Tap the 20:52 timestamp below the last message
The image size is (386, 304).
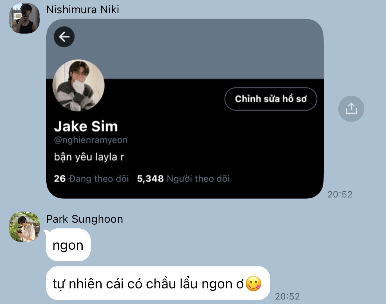[x=287, y=296]
